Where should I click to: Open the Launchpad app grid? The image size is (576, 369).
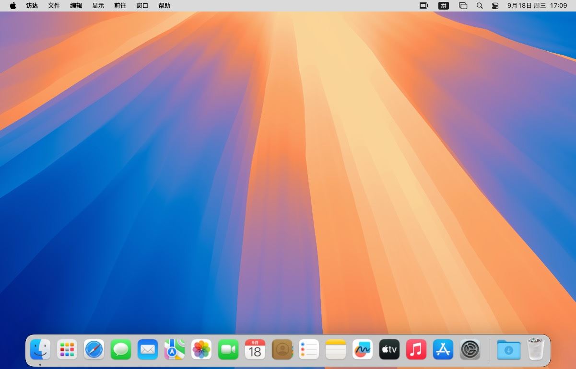click(67, 349)
